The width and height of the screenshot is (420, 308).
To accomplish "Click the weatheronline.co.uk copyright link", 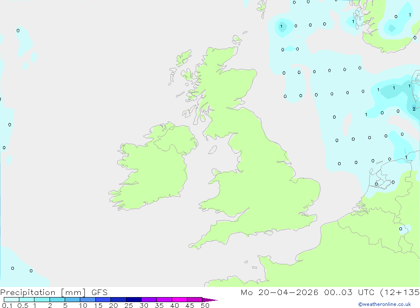I will [x=385, y=304].
